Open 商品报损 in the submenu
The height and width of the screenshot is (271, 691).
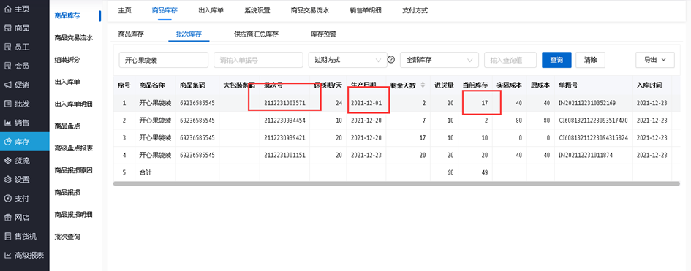tap(67, 192)
